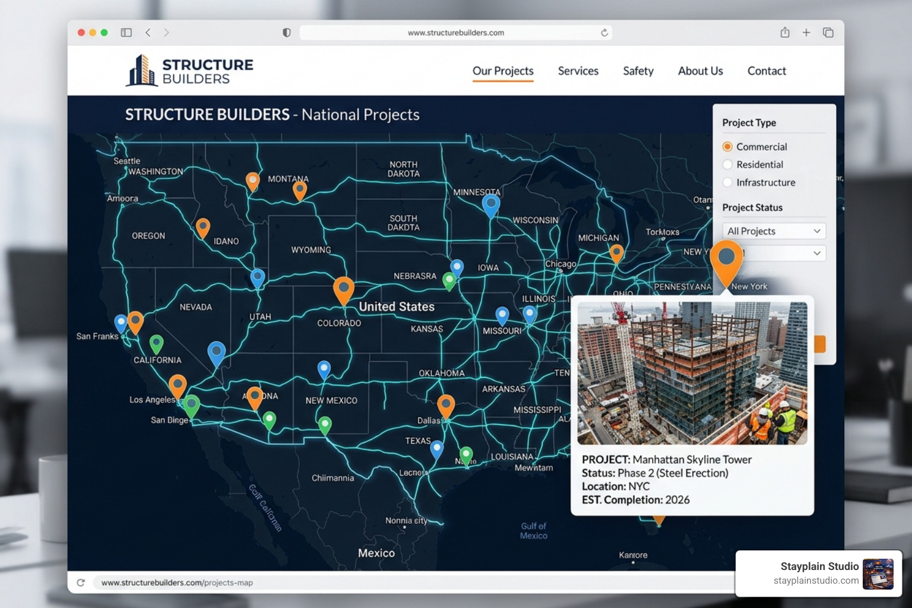Click the Project Type heading

(x=749, y=122)
